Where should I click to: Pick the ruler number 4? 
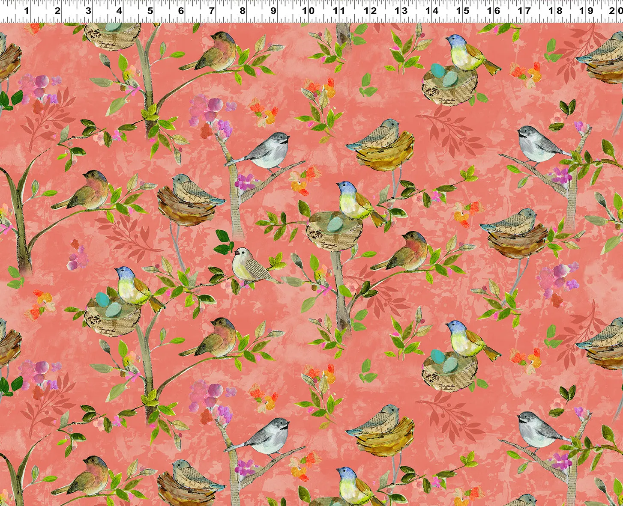(x=119, y=11)
